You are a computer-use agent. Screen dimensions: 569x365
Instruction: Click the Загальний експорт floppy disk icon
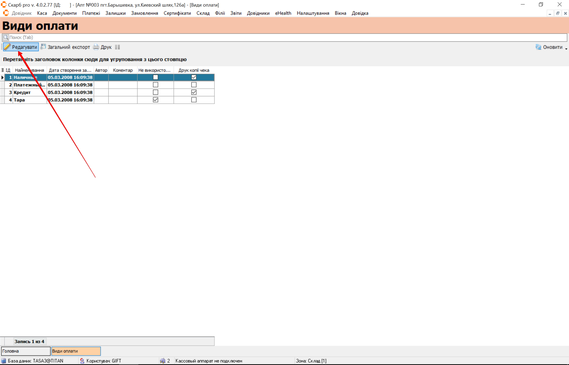(43, 47)
